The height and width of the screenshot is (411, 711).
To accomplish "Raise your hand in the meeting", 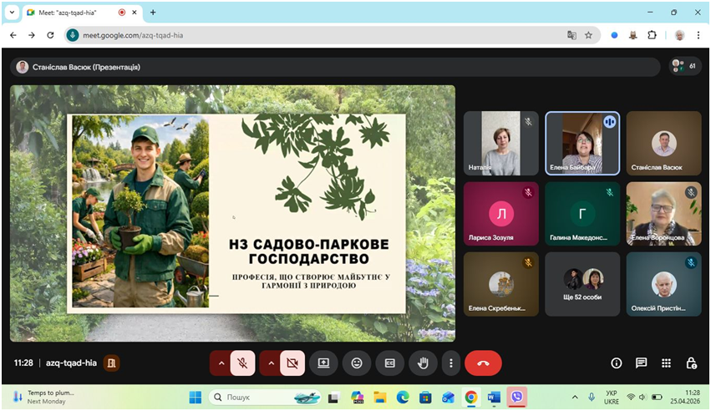I will tap(423, 363).
